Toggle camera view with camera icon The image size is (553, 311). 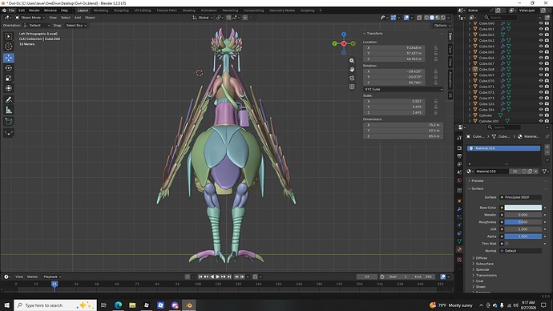click(x=352, y=78)
